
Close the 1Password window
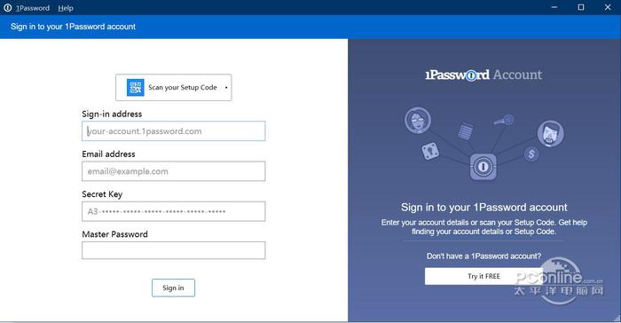tap(608, 7)
